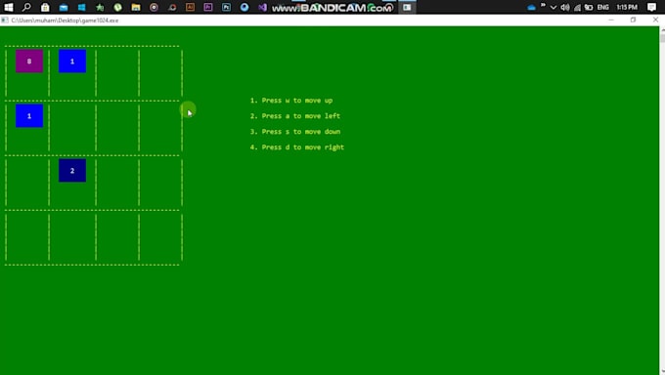Image resolution: width=665 pixels, height=375 pixels.
Task: Launch the disc-shaped media app icon
Action: click(x=154, y=7)
